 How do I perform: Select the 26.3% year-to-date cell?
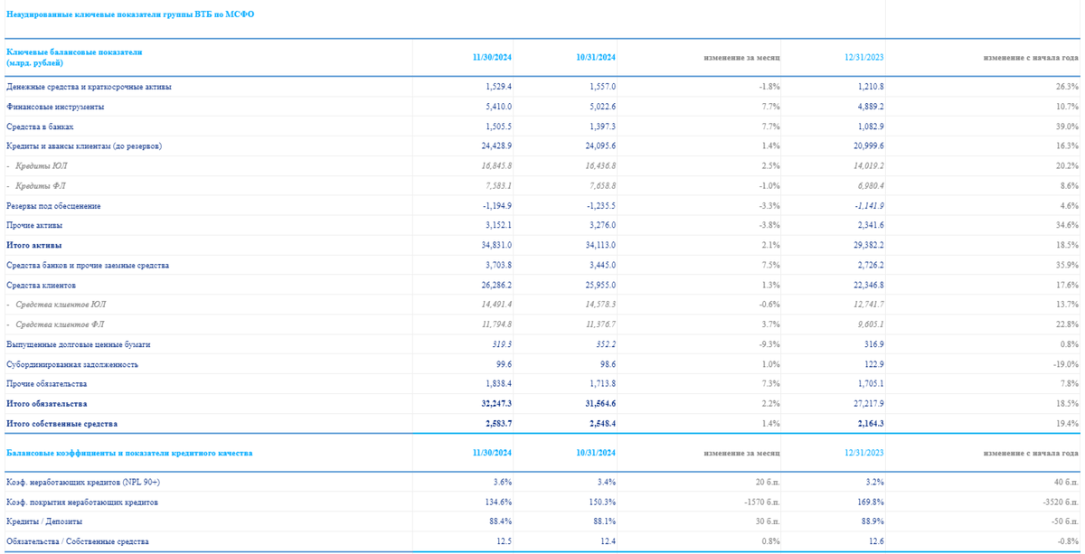point(1068,87)
